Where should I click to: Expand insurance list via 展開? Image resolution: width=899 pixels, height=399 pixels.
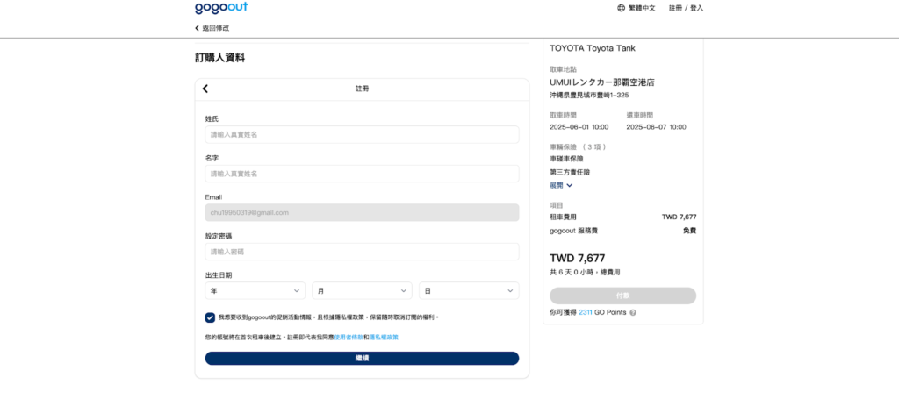pyautogui.click(x=561, y=186)
